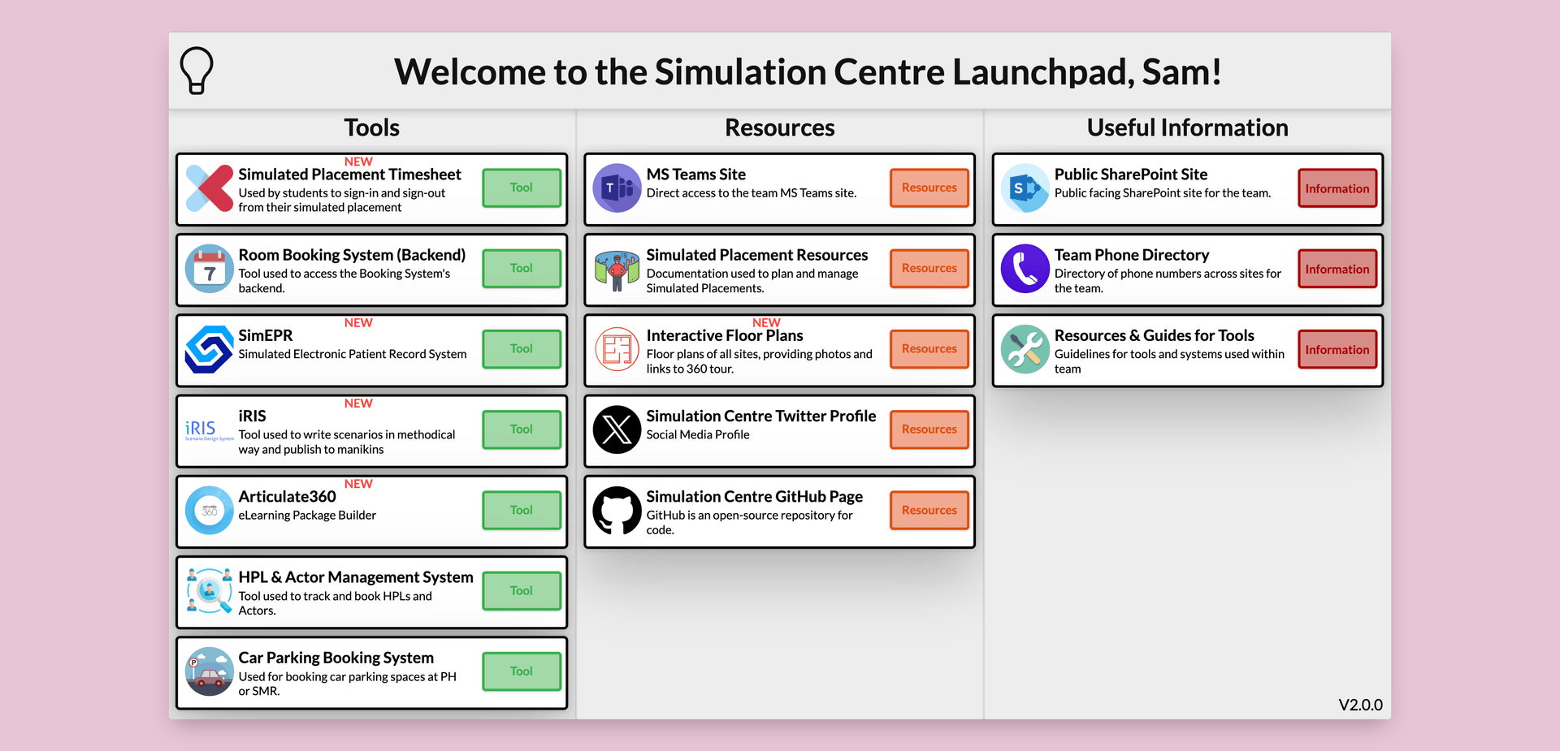
Task: Click the 'Simulated Placement Timesheet' title
Action: coord(349,175)
